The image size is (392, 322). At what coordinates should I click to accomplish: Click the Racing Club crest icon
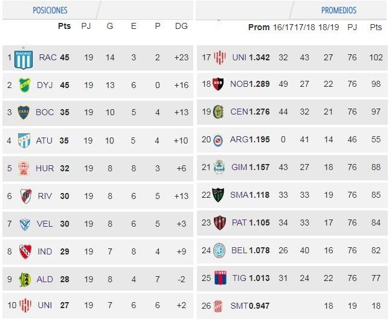(x=24, y=58)
